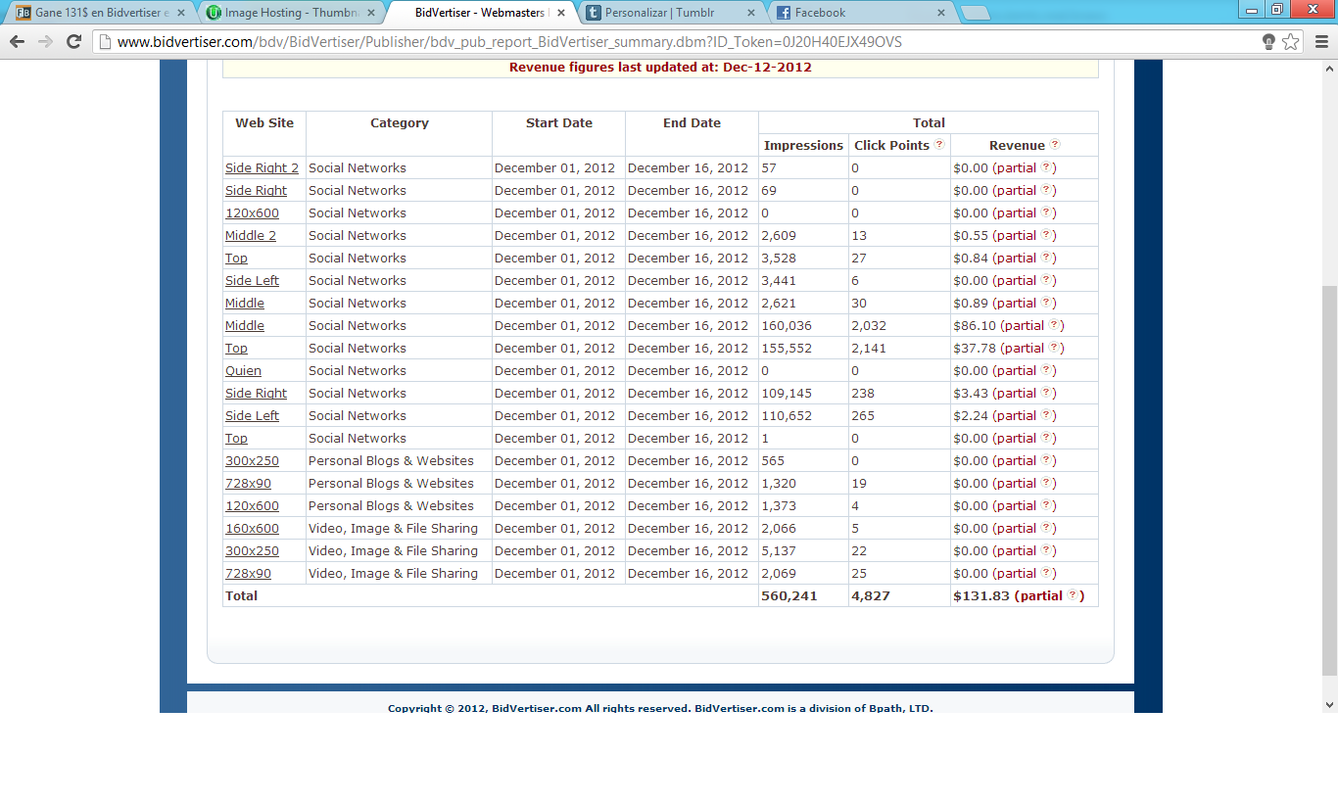
Task: Open 120x600 link in Personal Blogs row
Action: pos(252,506)
